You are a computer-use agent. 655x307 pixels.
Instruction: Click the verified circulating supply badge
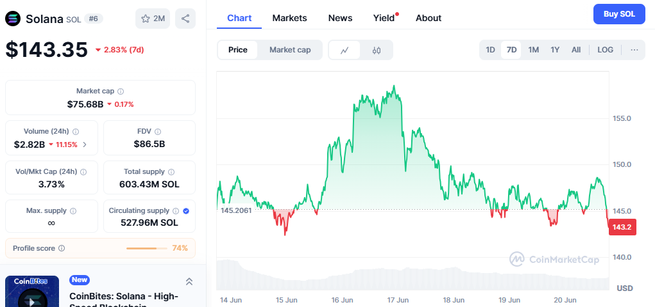186,211
